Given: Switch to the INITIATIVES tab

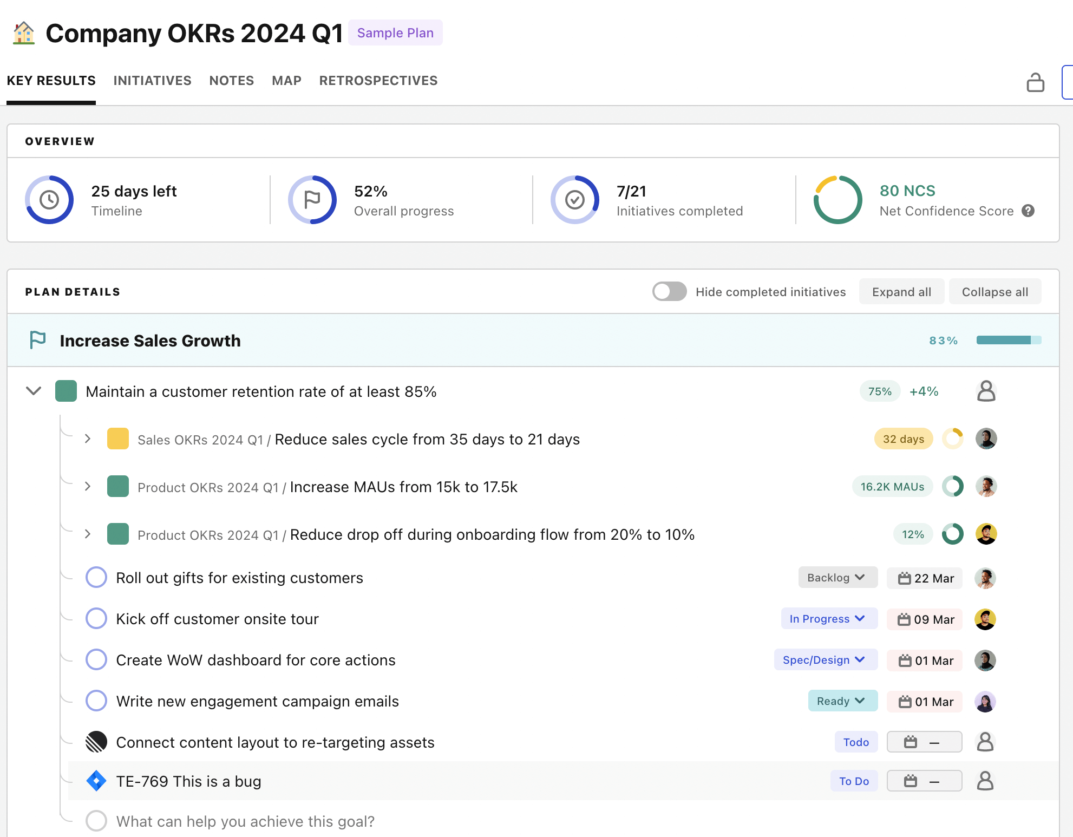Looking at the screenshot, I should click(152, 80).
